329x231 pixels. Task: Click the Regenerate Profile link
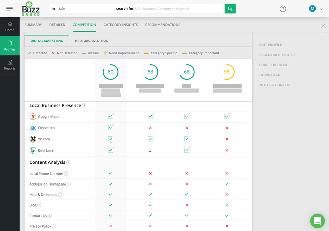click(x=278, y=55)
